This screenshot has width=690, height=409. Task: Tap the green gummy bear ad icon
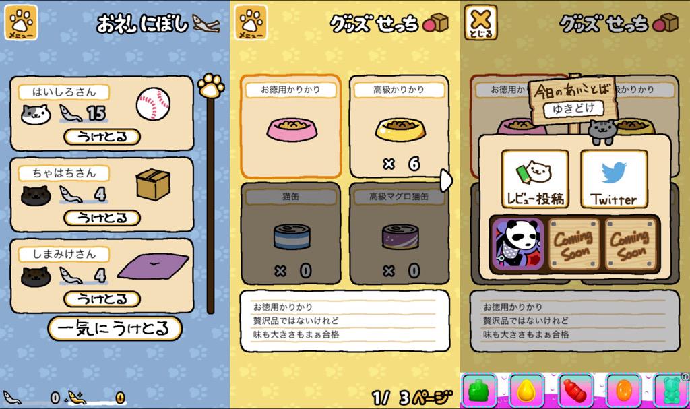pyautogui.click(x=672, y=391)
